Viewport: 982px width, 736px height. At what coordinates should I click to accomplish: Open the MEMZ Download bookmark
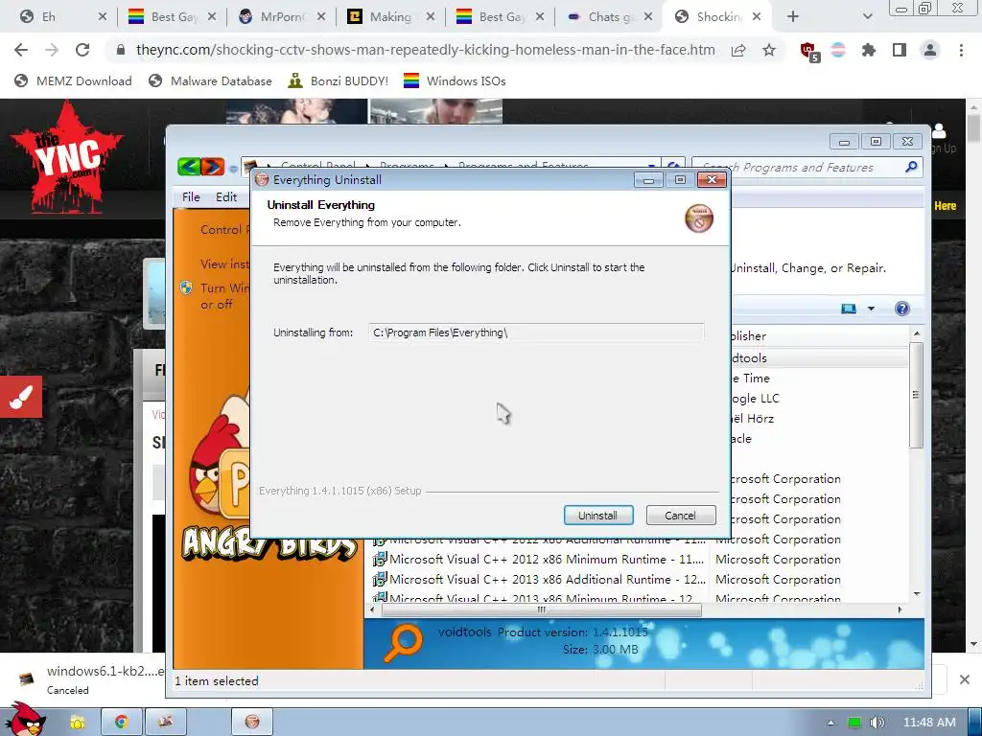point(74,80)
